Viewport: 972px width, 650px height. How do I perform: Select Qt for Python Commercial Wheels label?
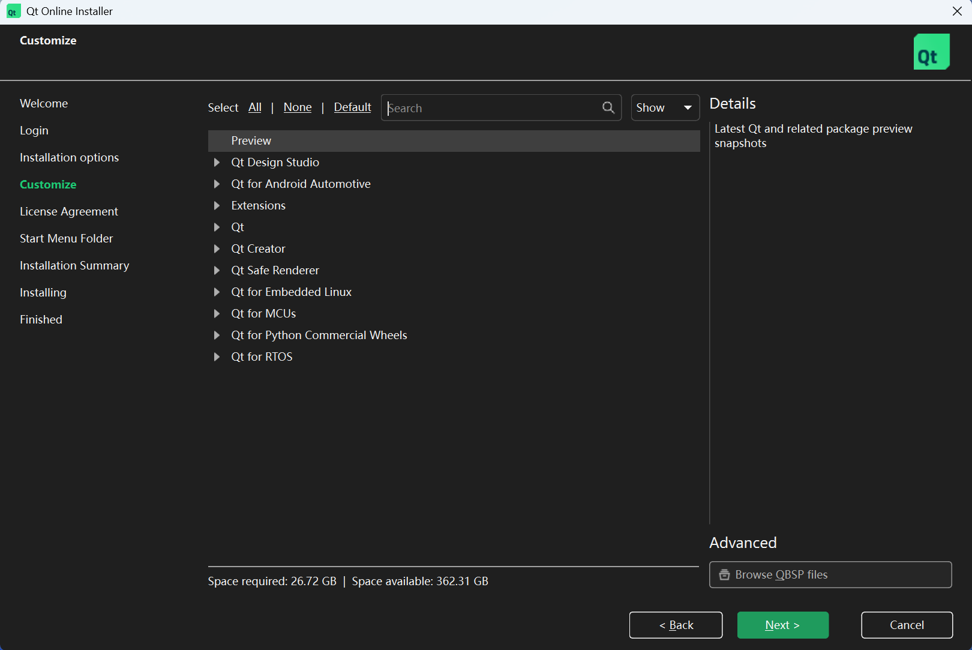(319, 336)
